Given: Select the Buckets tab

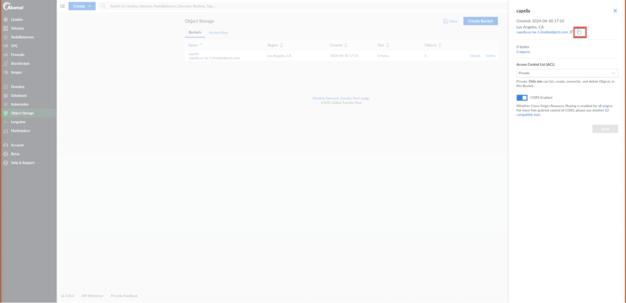Looking at the screenshot, I should point(195,32).
